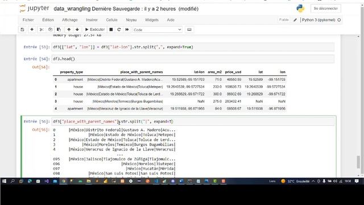The height and width of the screenshot is (205, 364).
Task: Run the cell with Exécuter button
Action: pos(95,30)
